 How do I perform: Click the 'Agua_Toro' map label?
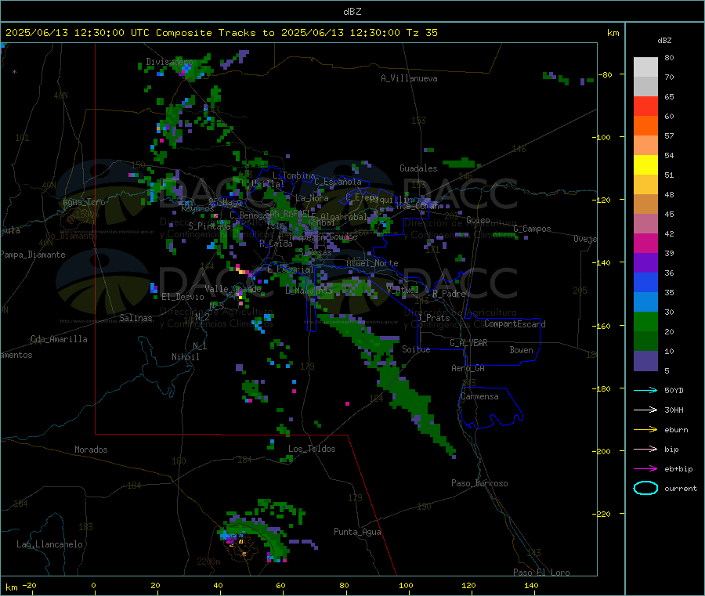coord(84,202)
